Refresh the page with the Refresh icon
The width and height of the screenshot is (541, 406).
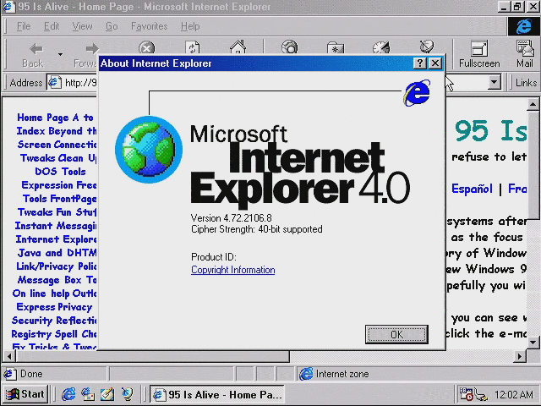pyautogui.click(x=192, y=47)
